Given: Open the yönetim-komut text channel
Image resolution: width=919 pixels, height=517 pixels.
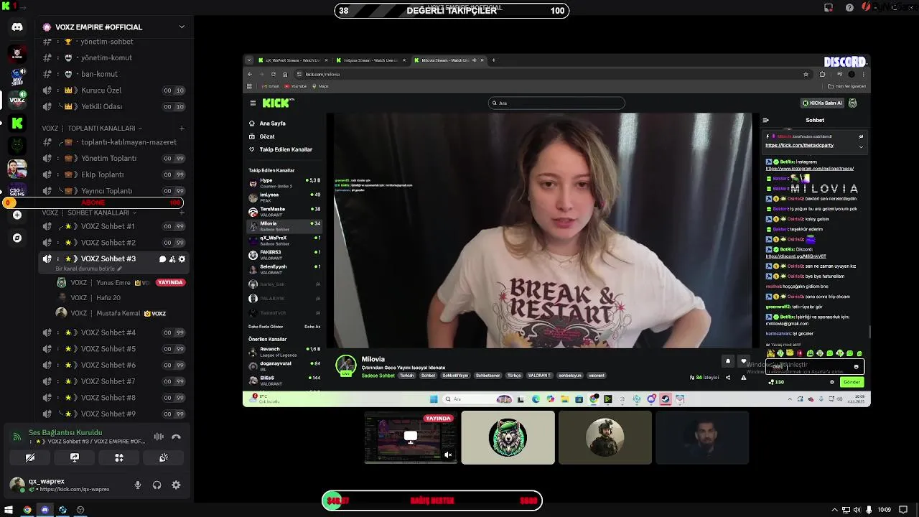Looking at the screenshot, I should 114,57.
